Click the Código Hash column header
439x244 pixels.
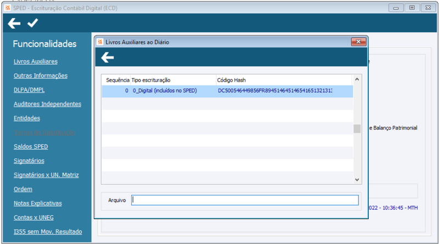pyautogui.click(x=284, y=80)
